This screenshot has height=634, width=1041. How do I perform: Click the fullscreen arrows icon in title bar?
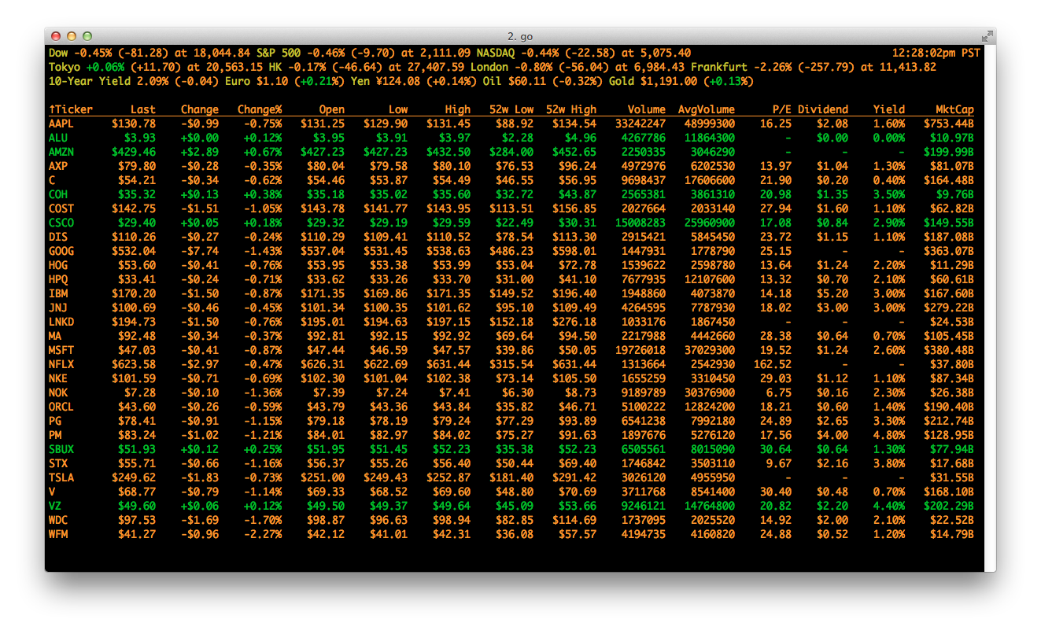point(987,36)
